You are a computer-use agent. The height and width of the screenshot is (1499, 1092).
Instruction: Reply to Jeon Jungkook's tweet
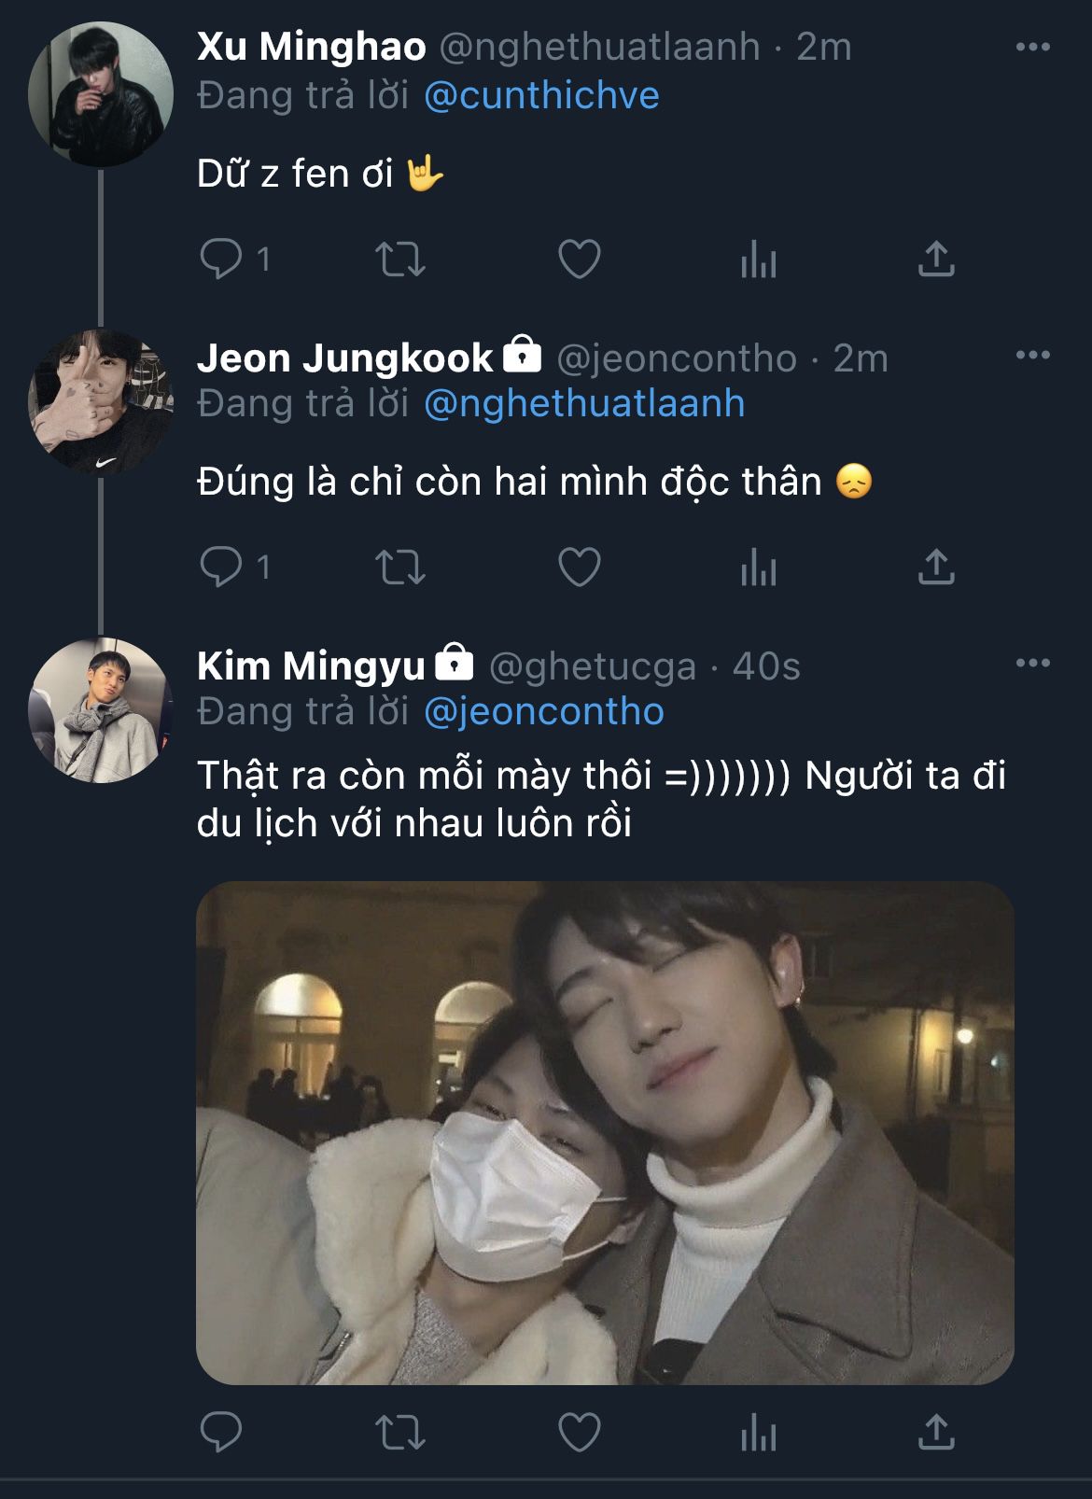[221, 567]
